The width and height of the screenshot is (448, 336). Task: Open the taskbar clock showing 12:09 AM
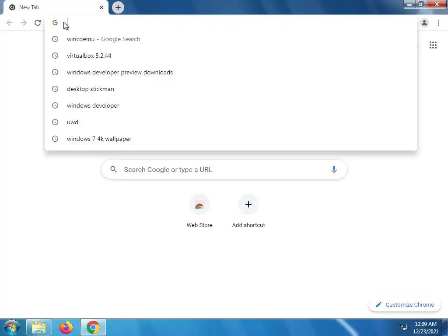425,328
